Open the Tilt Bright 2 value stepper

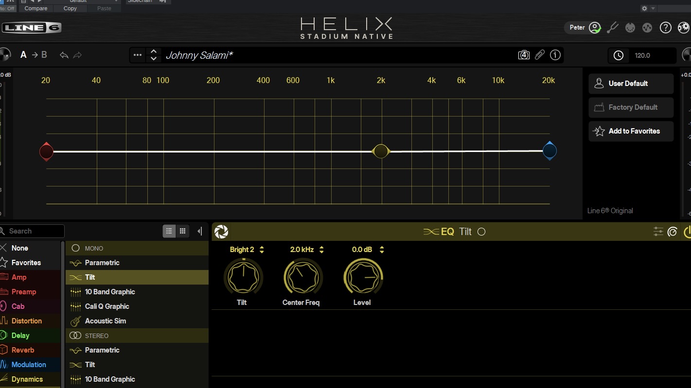pos(262,250)
